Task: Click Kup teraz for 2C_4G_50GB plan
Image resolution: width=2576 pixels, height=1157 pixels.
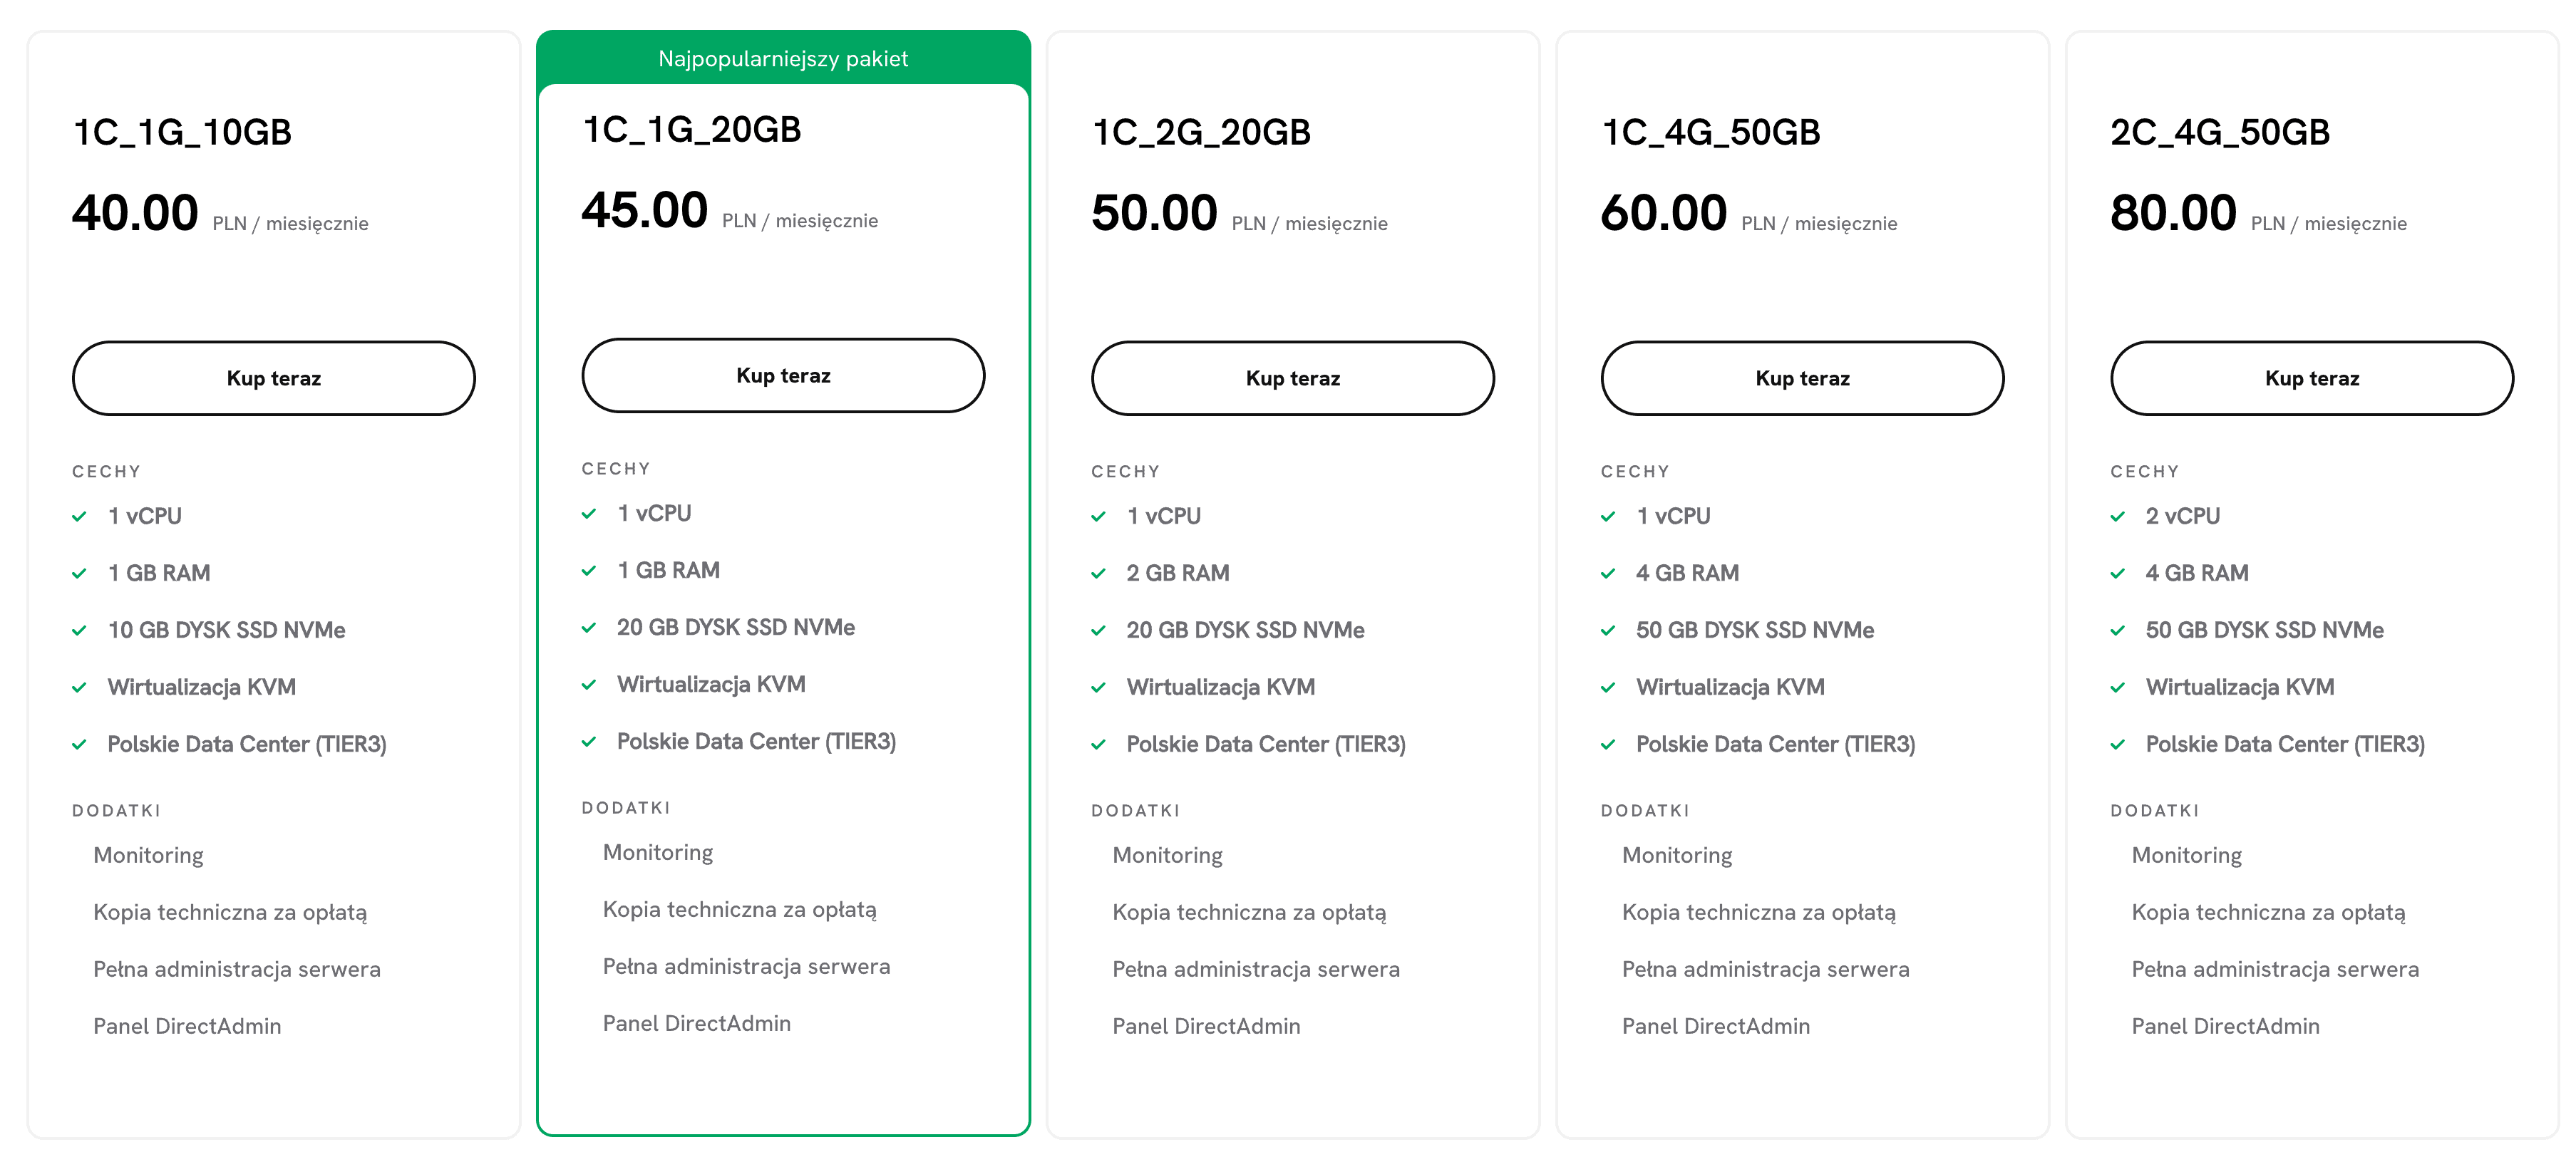Action: pyautogui.click(x=2311, y=379)
